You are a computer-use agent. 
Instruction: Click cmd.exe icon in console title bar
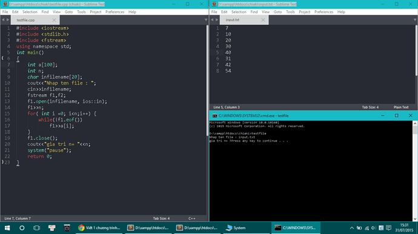pos(214,116)
